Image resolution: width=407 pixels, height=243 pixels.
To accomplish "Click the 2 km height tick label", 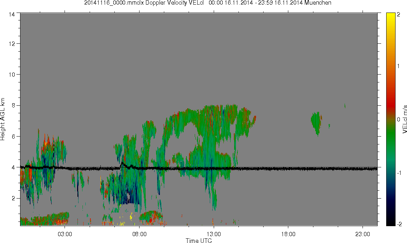I will pos(13,199).
